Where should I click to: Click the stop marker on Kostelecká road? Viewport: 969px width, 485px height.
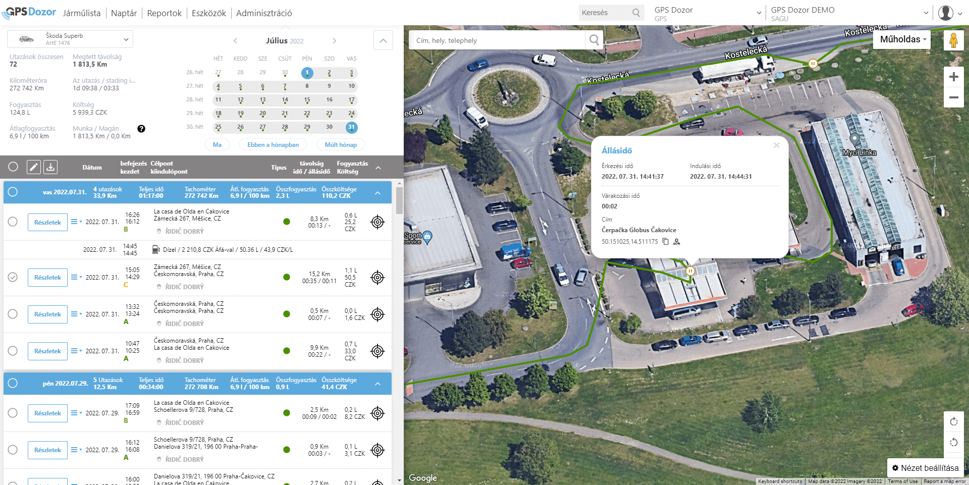(x=813, y=64)
